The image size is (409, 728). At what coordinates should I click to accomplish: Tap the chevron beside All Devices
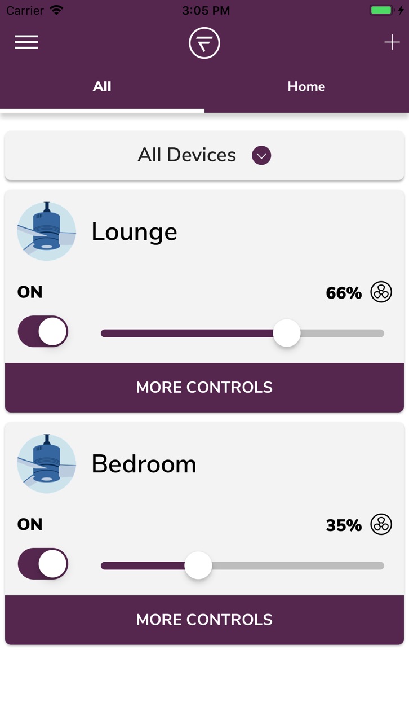pyautogui.click(x=261, y=155)
